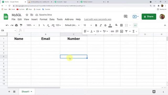Viewport: 168px width, 95px height.
Task: Insert chart icon in overflow toolbar
Action: [x=122, y=31]
